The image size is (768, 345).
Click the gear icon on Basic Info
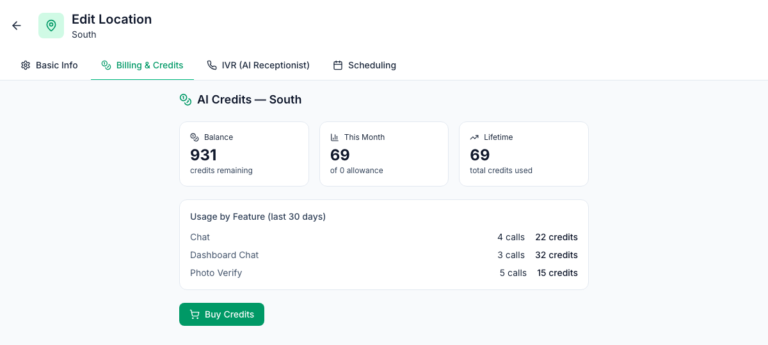pyautogui.click(x=26, y=65)
